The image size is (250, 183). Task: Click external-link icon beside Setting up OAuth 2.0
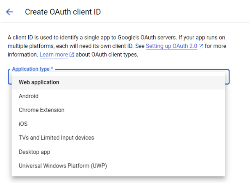(x=201, y=46)
